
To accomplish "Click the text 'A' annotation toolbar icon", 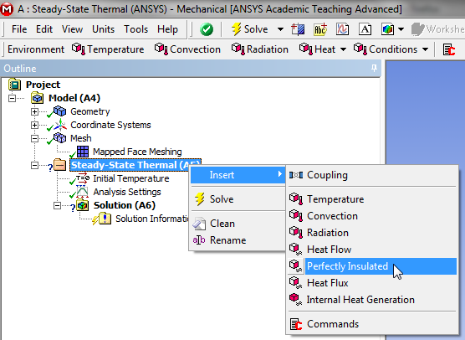I will click(x=365, y=29).
